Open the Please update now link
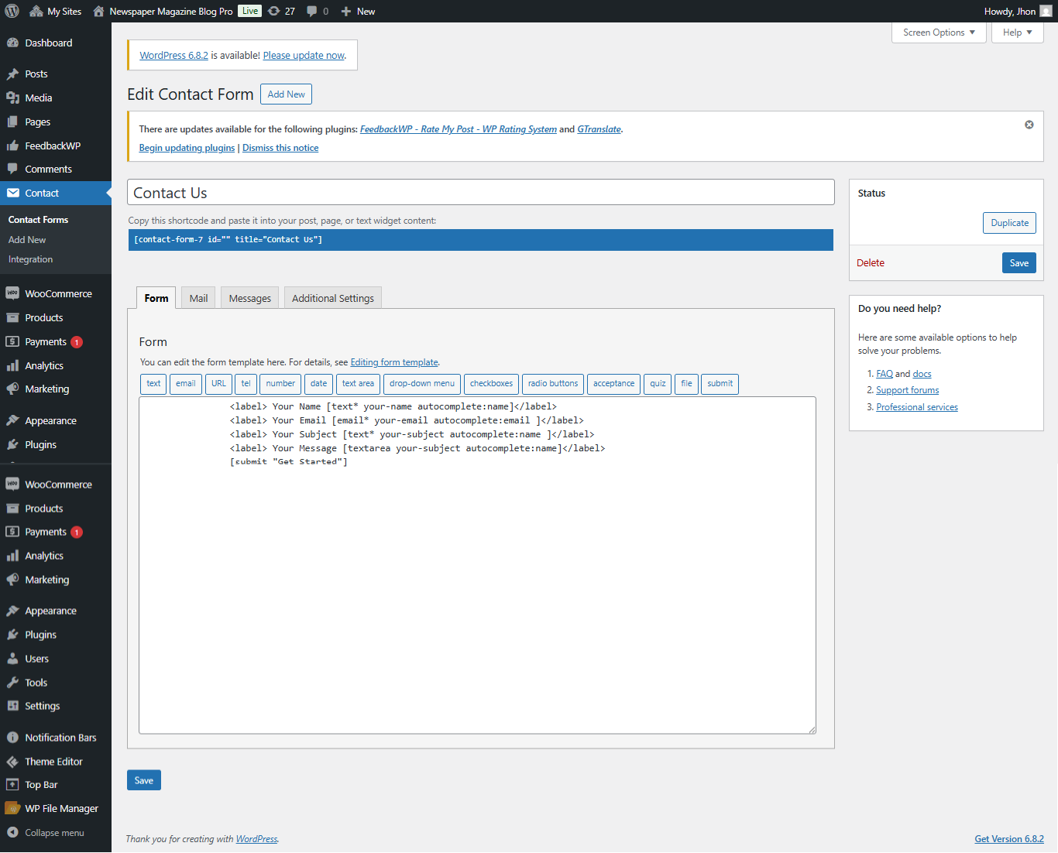 click(x=304, y=56)
